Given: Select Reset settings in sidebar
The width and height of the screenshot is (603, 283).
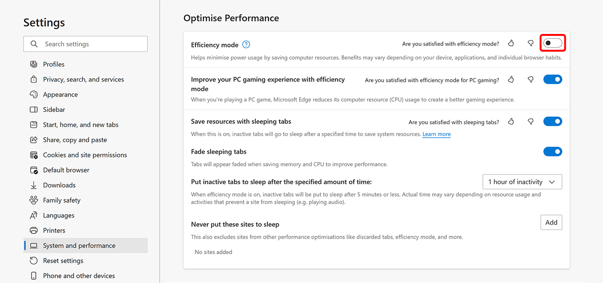Looking at the screenshot, I should [63, 260].
